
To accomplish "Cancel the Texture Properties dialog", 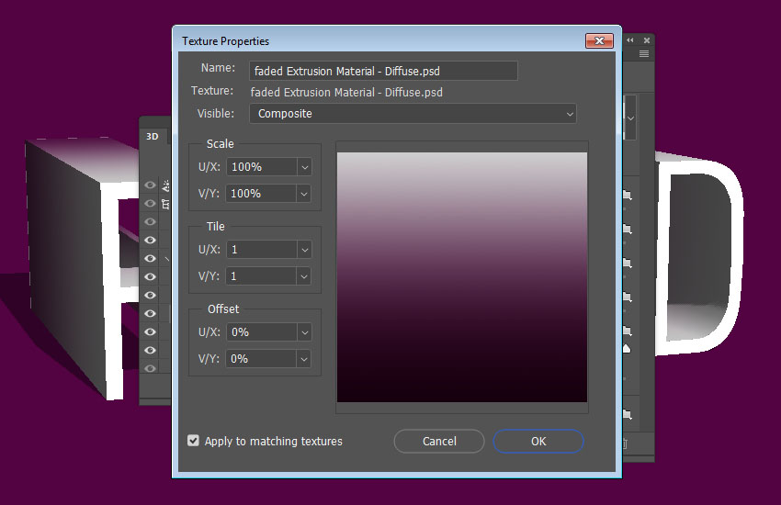I will point(439,442).
